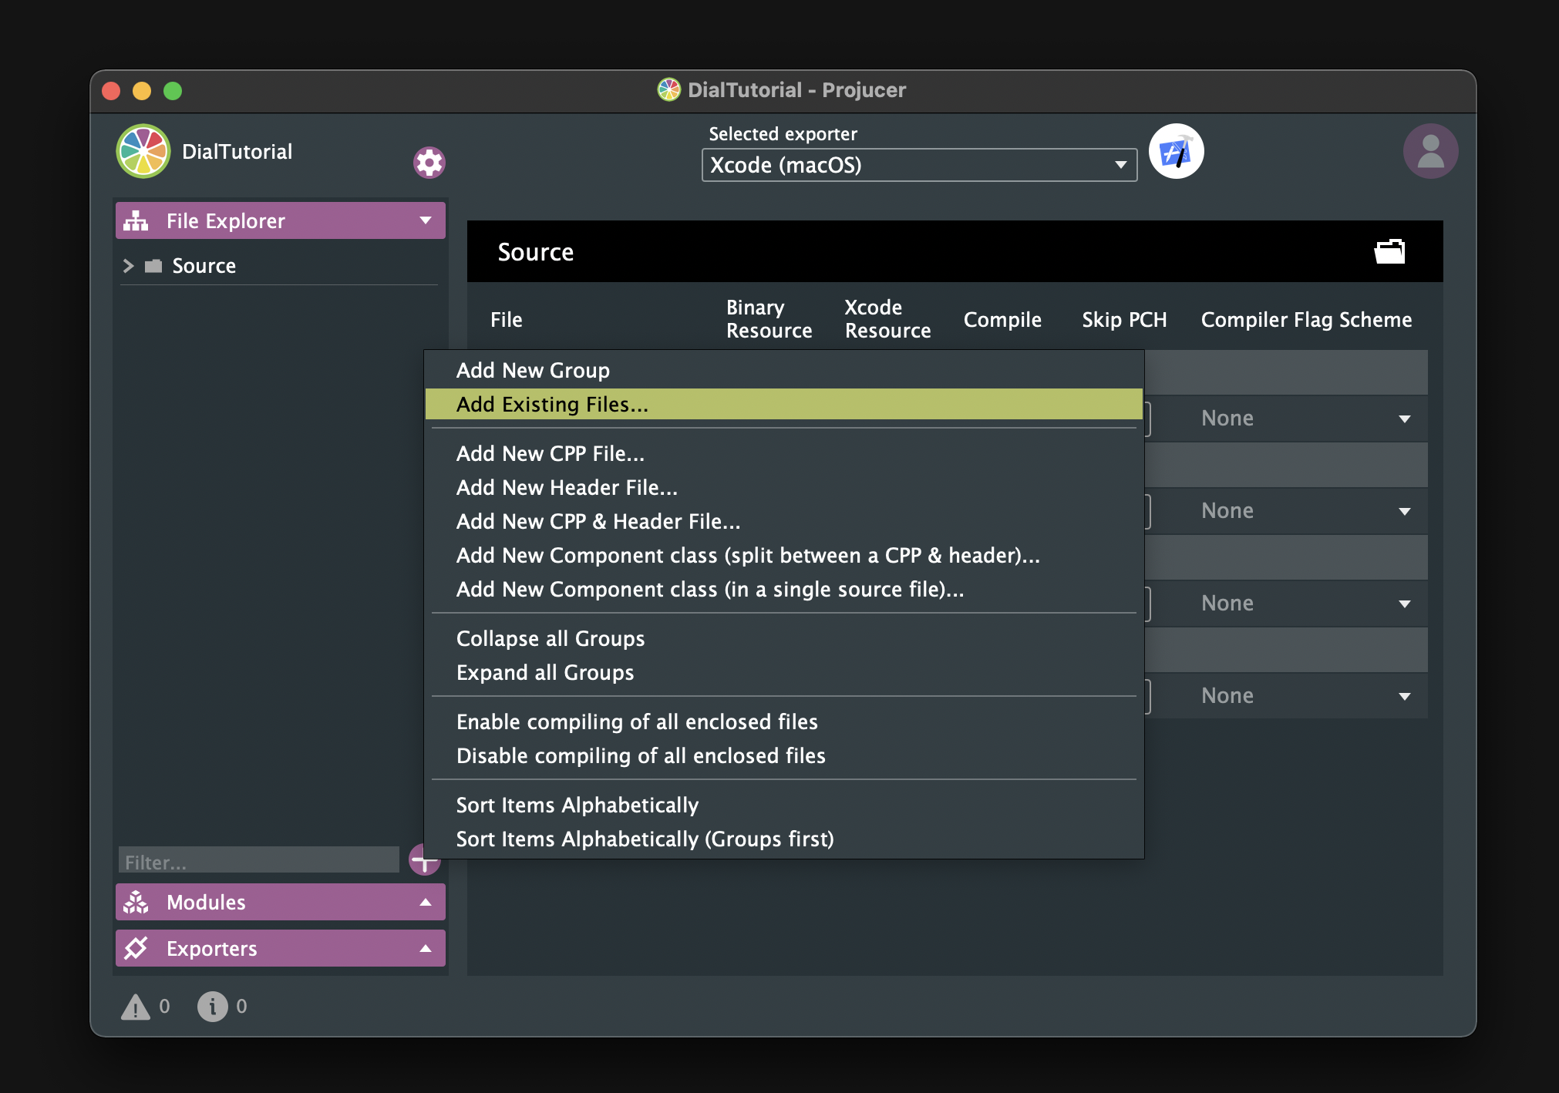Click the info circle icon
The width and height of the screenshot is (1559, 1093).
click(212, 1007)
